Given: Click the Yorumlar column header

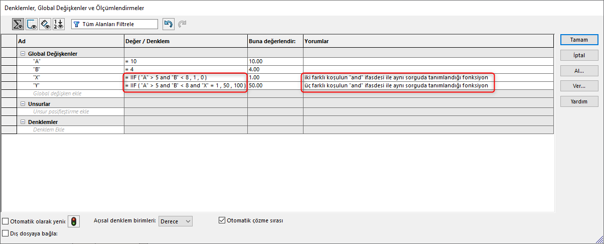Looking at the screenshot, I should pos(428,41).
